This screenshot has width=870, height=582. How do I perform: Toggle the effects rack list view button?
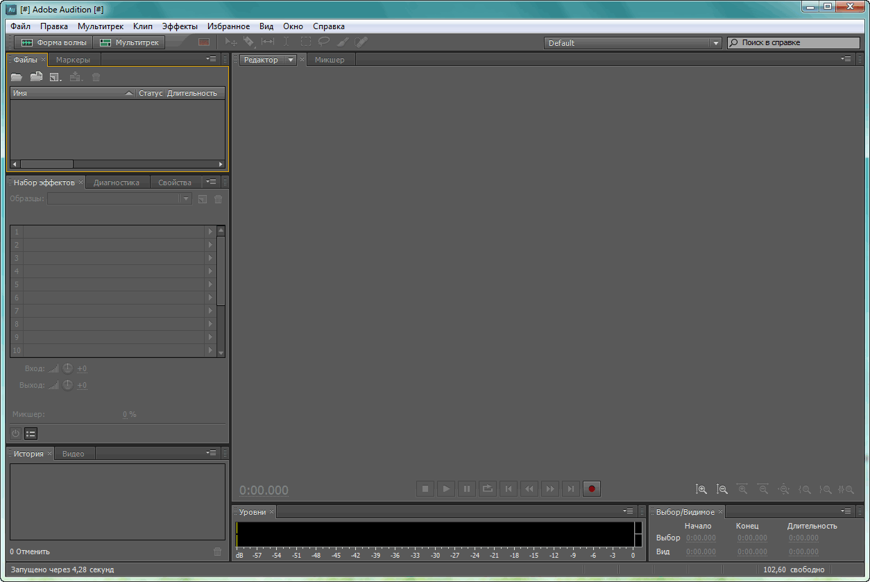tap(31, 434)
